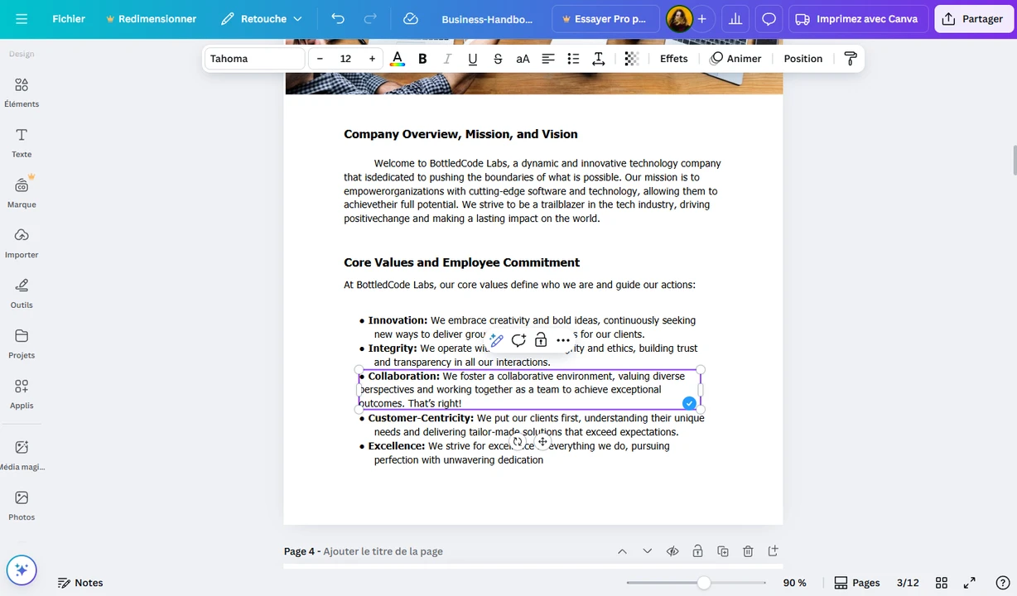Toggle underline formatting
Image resolution: width=1017 pixels, height=596 pixels.
472,59
